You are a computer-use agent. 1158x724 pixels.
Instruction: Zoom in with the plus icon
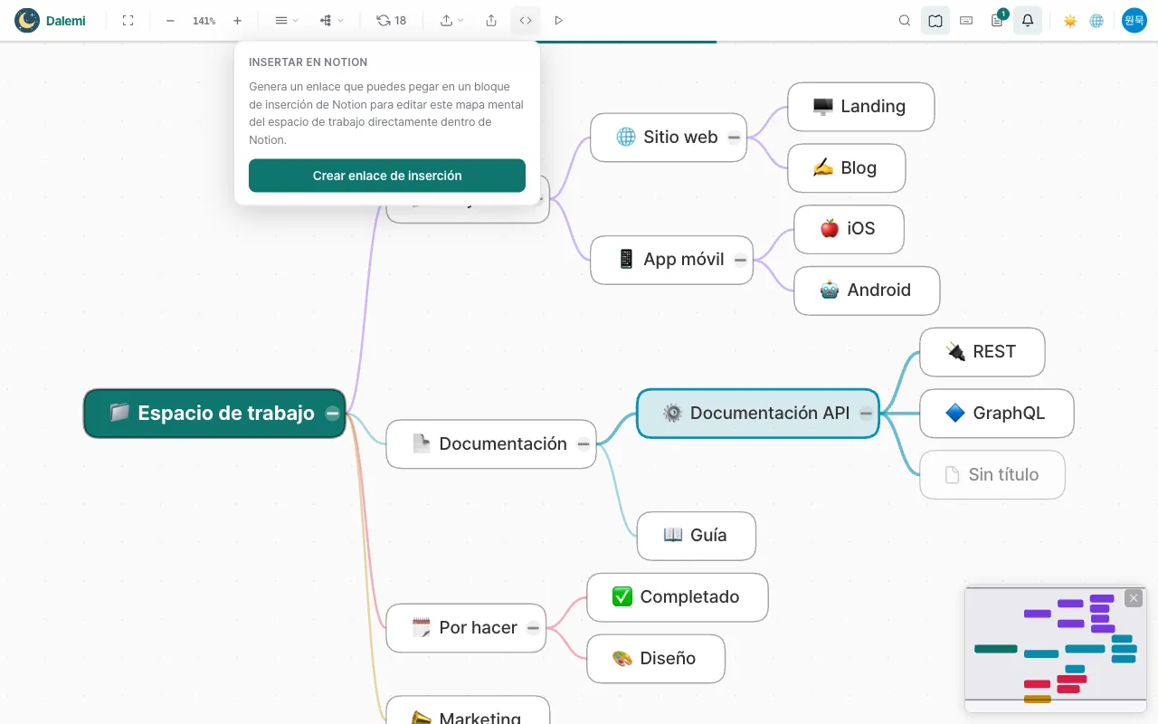tap(237, 20)
